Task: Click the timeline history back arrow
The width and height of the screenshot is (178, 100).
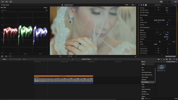Action: (x=73, y=59)
